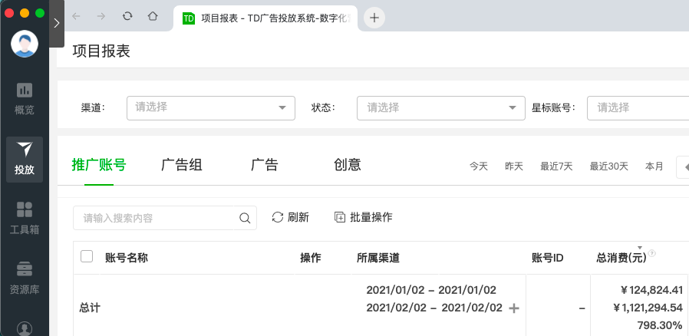The width and height of the screenshot is (689, 336).
Task: Click the 账号名称 column header
Action: 127,258
